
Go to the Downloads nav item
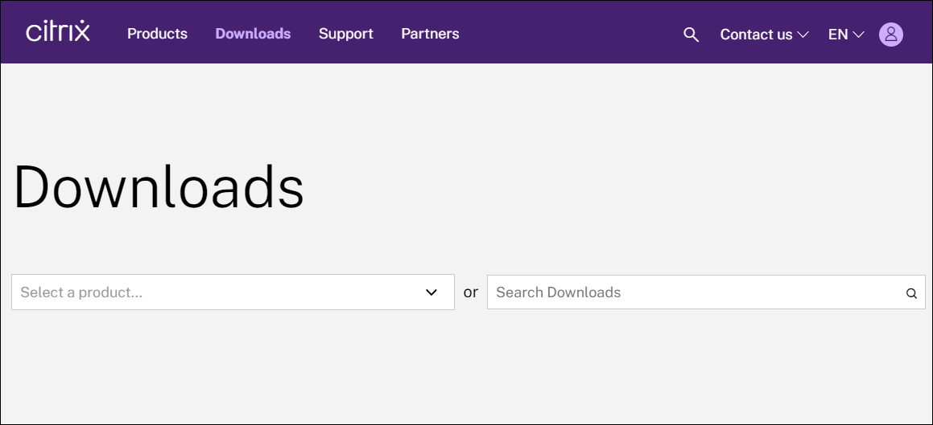(253, 34)
